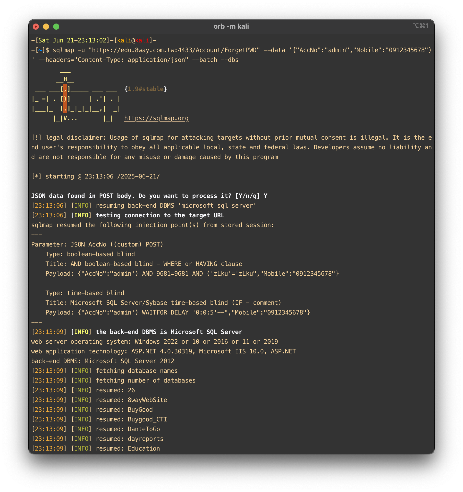Viewport: 463px width, 492px height.
Task: Click the 'orb -m kali' window title
Action: (231, 26)
